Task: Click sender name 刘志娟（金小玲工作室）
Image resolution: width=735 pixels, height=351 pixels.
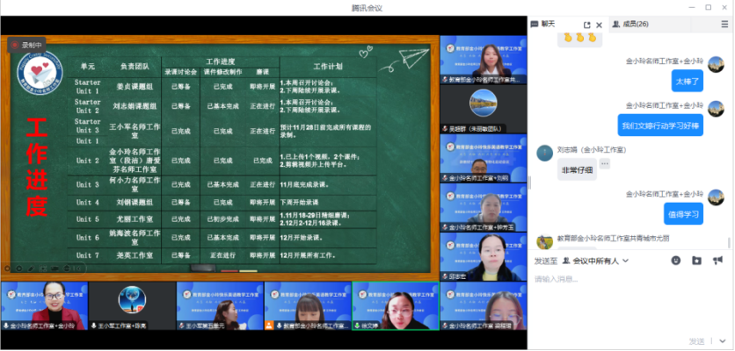Action: pos(592,150)
